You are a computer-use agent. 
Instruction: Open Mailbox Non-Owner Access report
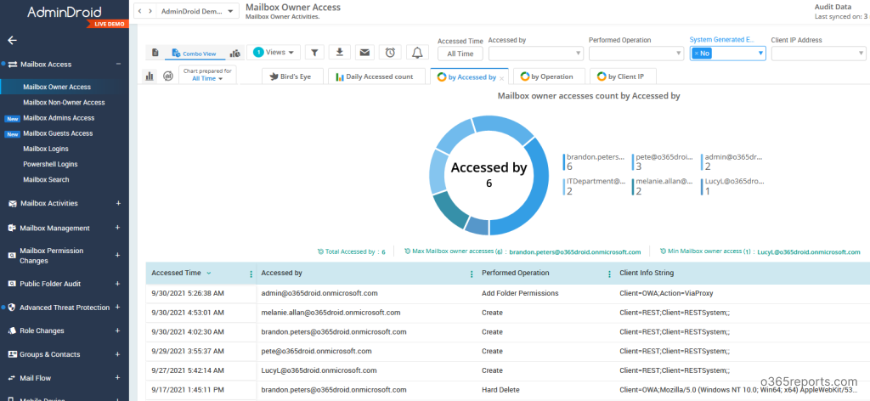[x=64, y=103]
